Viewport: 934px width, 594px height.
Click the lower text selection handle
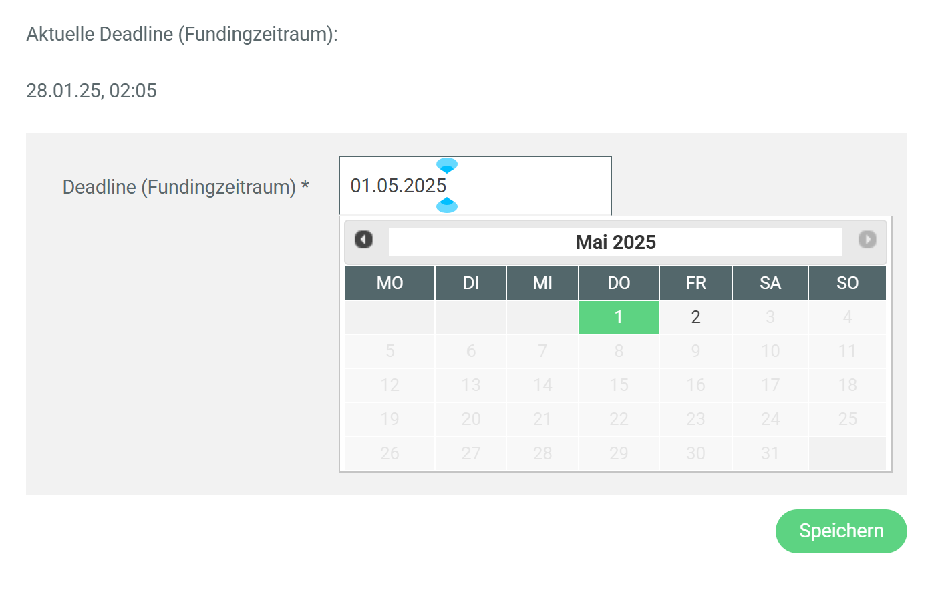pos(447,206)
